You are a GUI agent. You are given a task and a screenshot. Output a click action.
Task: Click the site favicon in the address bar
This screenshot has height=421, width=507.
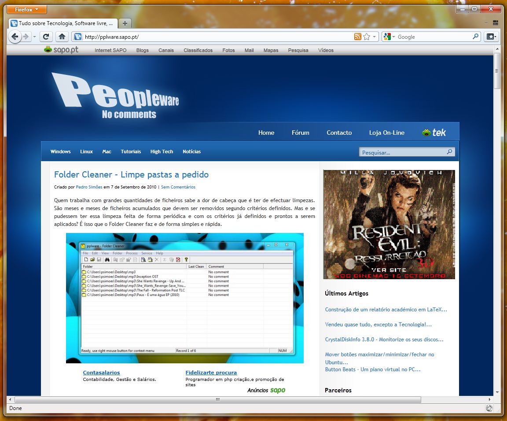pos(78,37)
